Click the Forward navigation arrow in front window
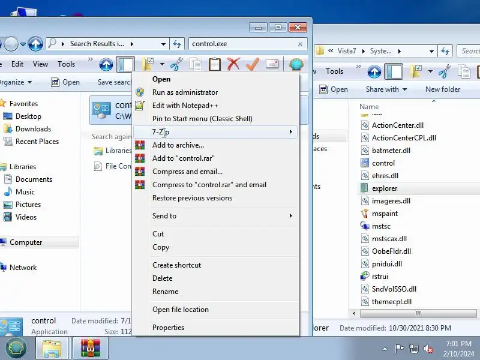The height and width of the screenshot is (360, 480). click(x=11, y=44)
